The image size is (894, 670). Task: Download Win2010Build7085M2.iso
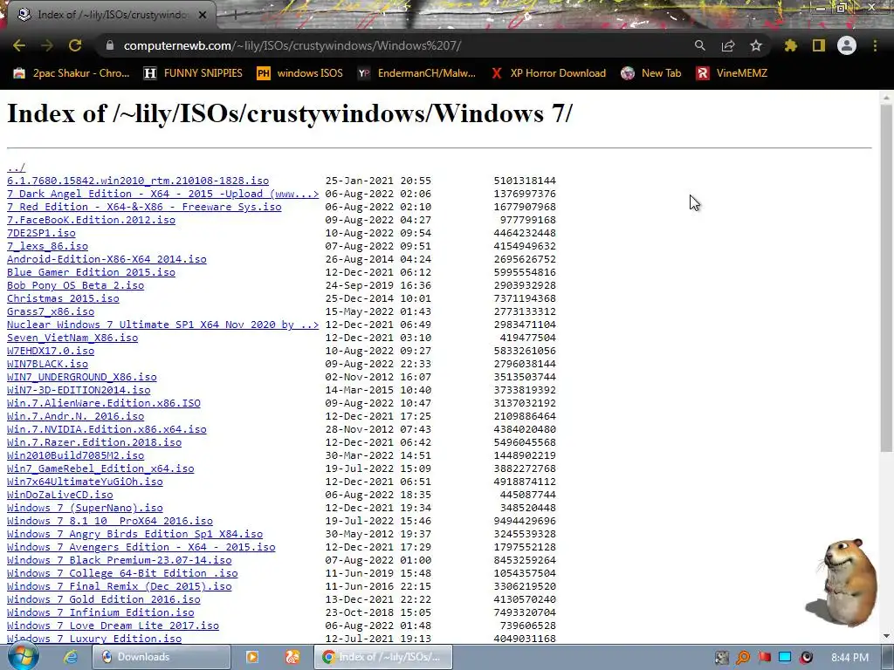point(75,455)
